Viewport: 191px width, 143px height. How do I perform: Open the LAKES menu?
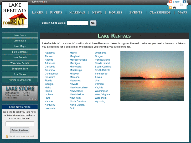[38, 12]
